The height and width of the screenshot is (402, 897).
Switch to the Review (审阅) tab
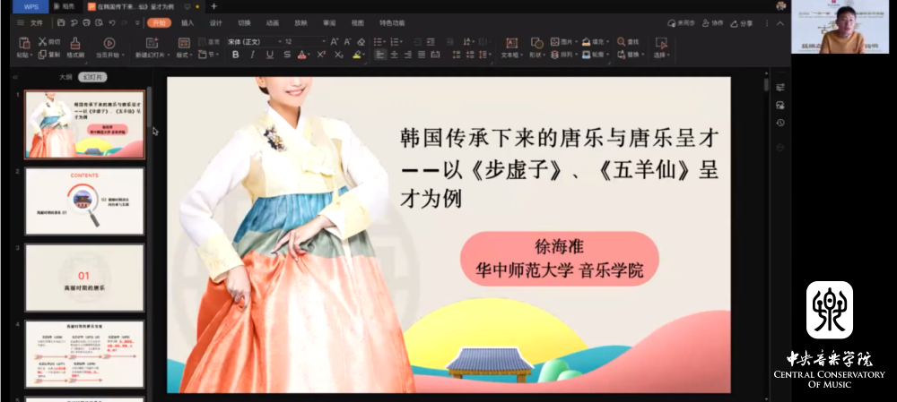pyautogui.click(x=329, y=23)
